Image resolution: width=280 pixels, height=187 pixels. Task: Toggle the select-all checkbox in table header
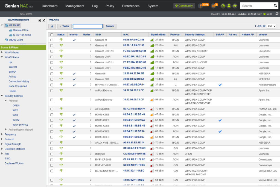(x=52, y=35)
